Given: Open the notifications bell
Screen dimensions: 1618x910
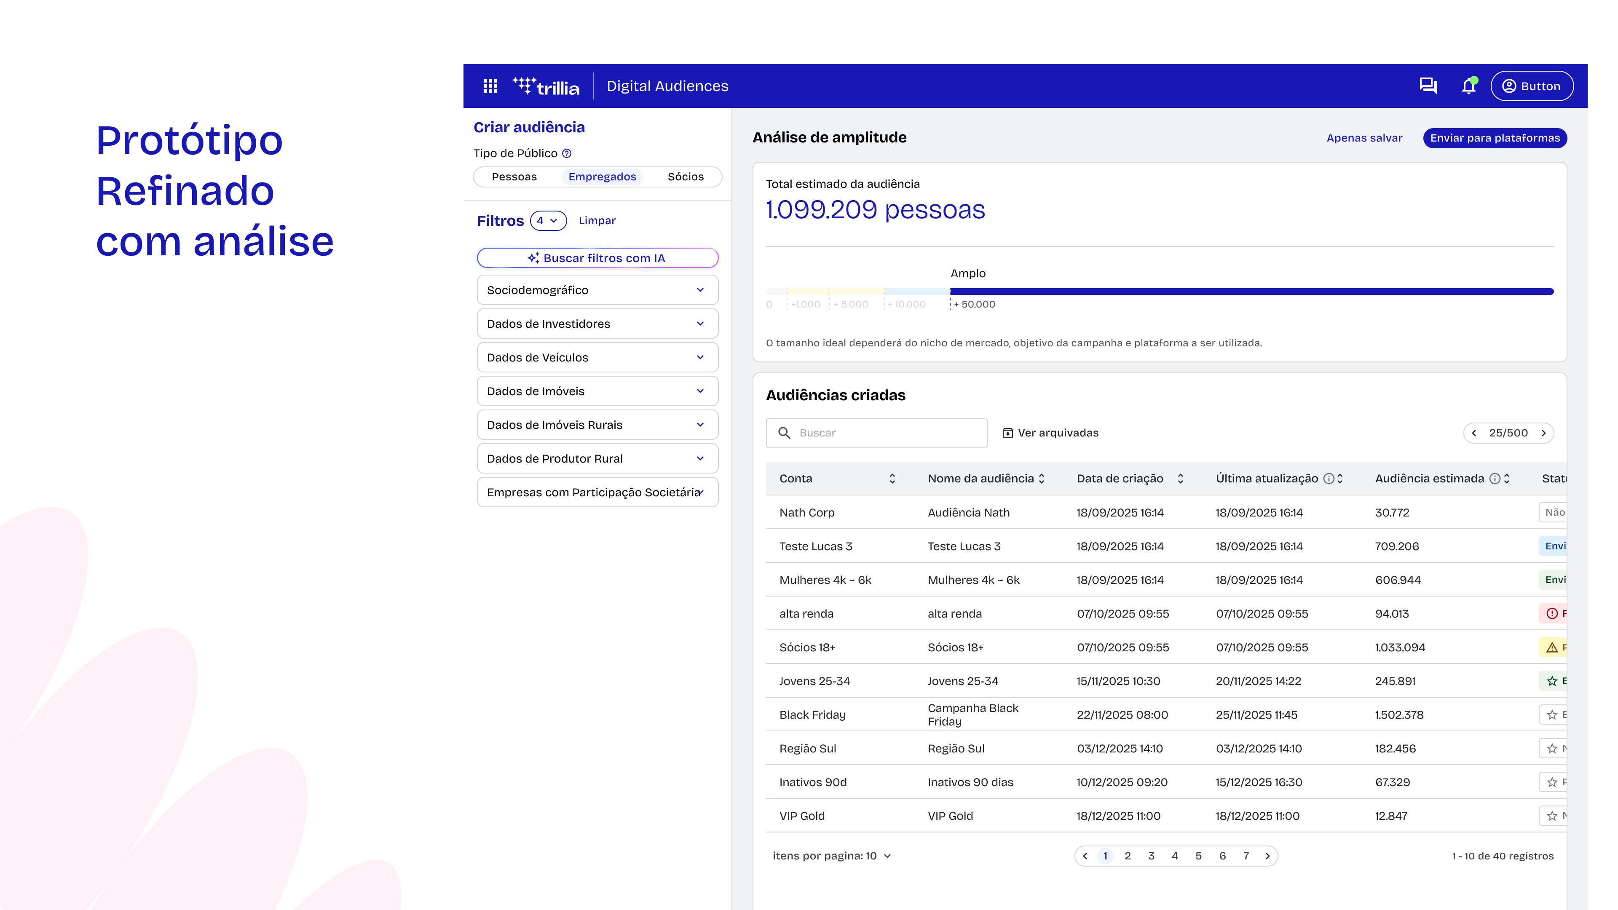Looking at the screenshot, I should pyautogui.click(x=1468, y=86).
